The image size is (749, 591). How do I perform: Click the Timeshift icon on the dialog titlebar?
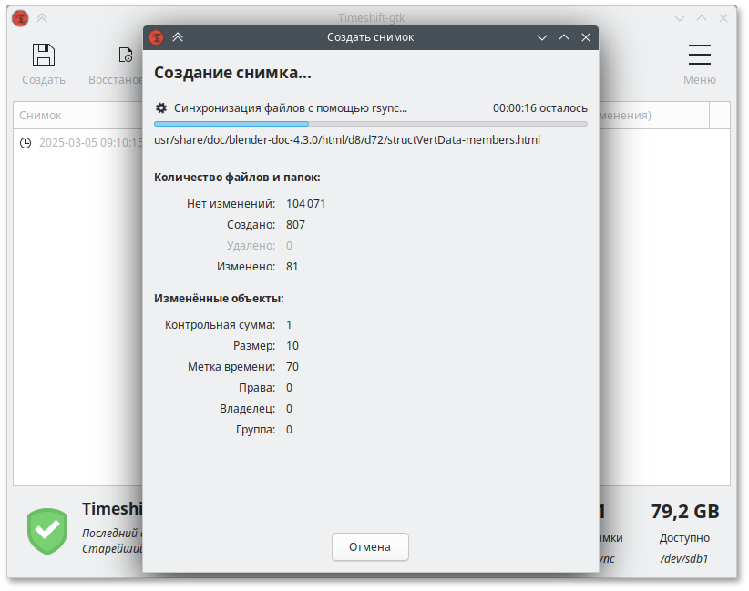tap(155, 37)
